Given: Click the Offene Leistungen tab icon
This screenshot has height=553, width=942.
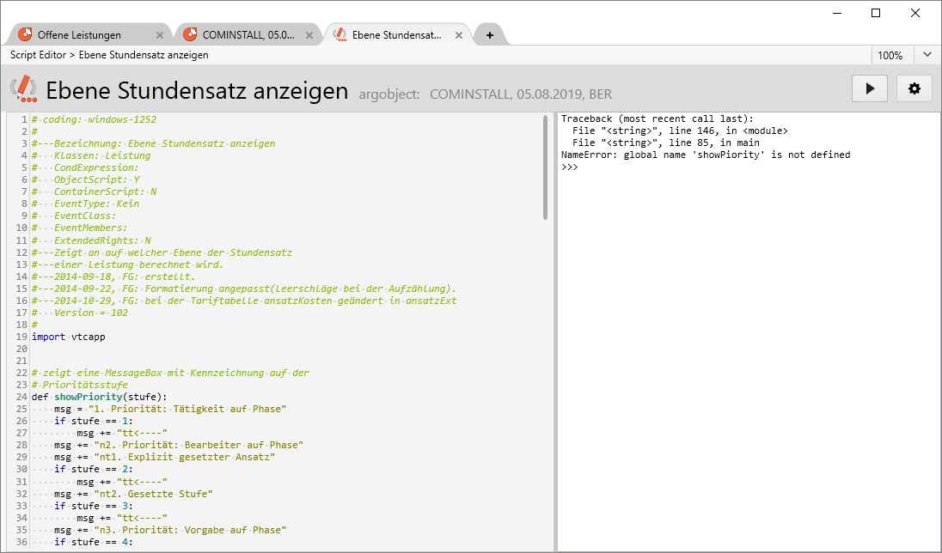Looking at the screenshot, I should pos(26,35).
